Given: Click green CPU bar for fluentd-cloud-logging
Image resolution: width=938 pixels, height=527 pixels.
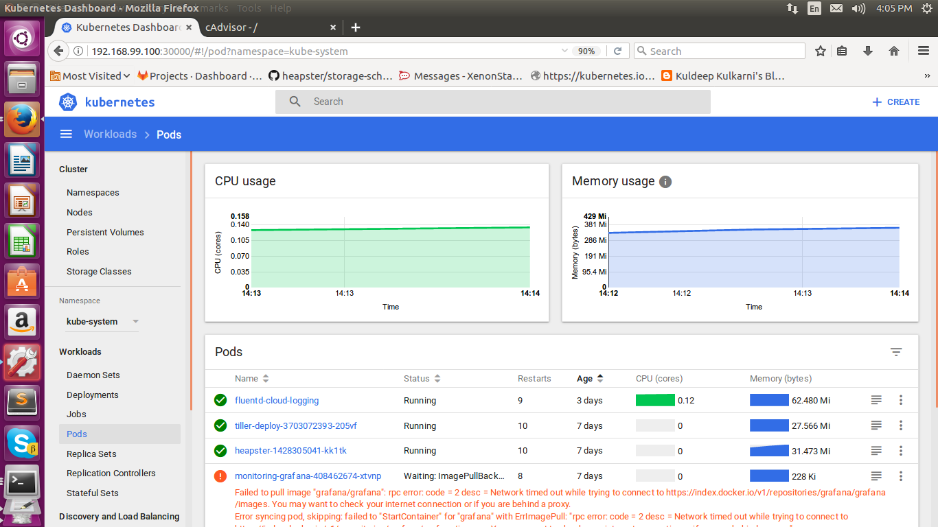Looking at the screenshot, I should [655, 400].
